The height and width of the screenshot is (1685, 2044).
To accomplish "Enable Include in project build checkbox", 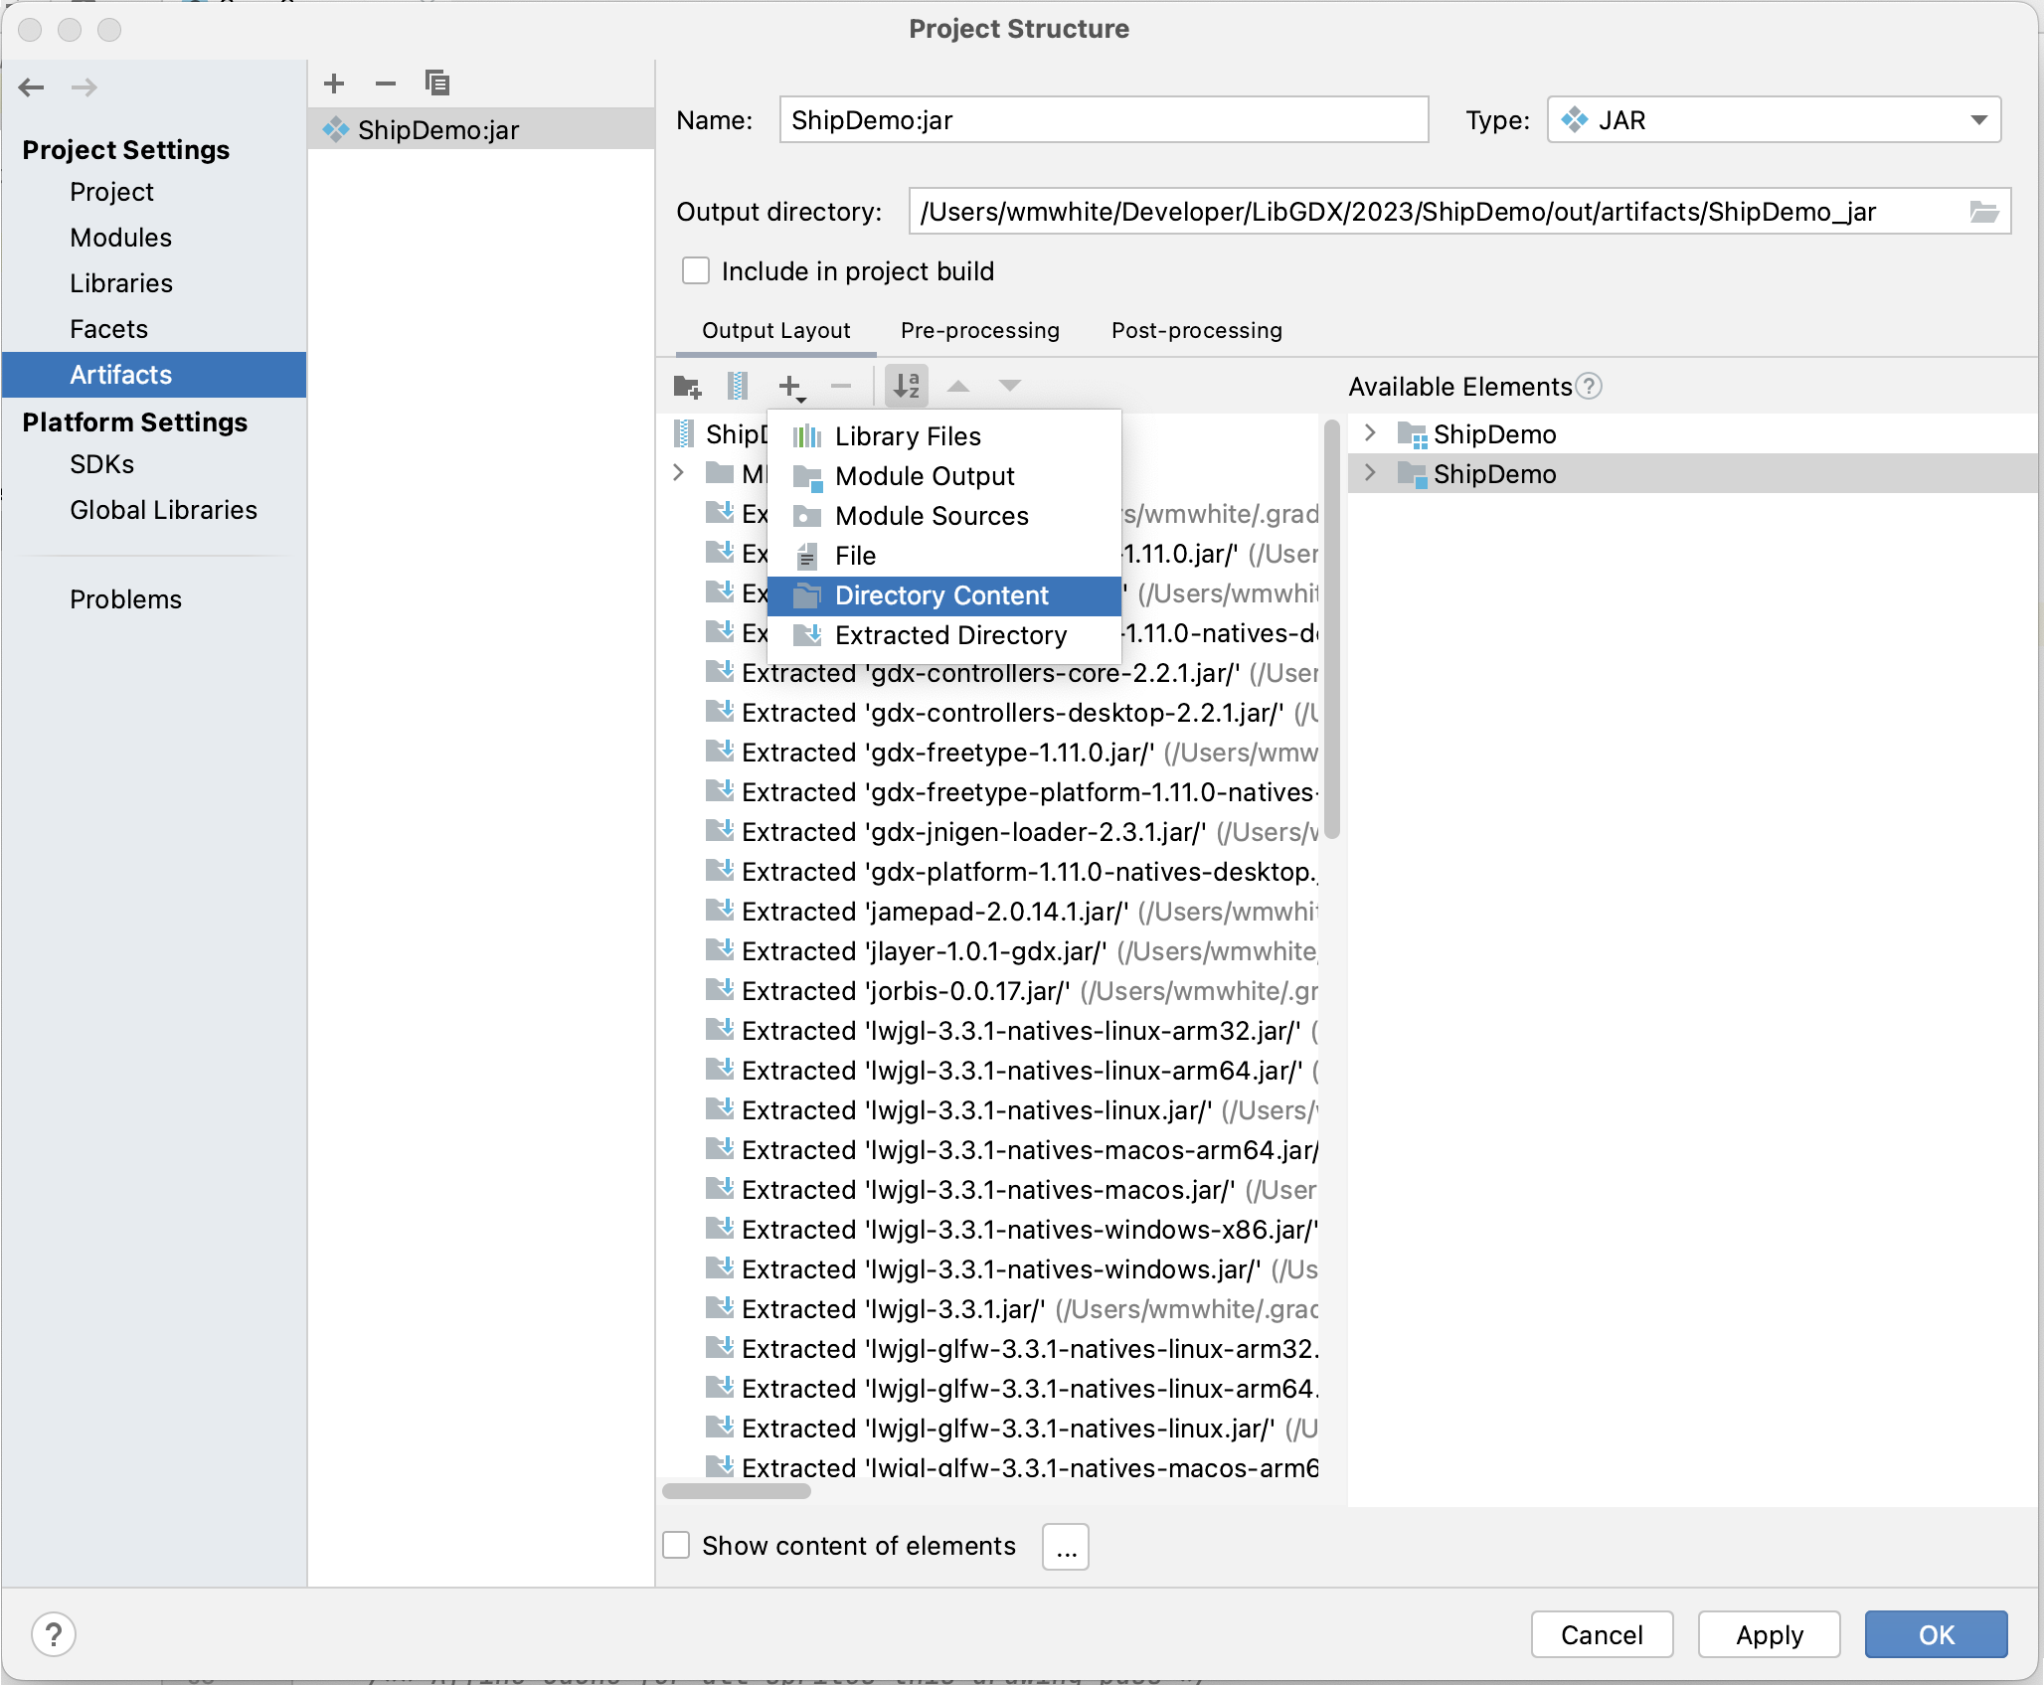I will (x=696, y=271).
